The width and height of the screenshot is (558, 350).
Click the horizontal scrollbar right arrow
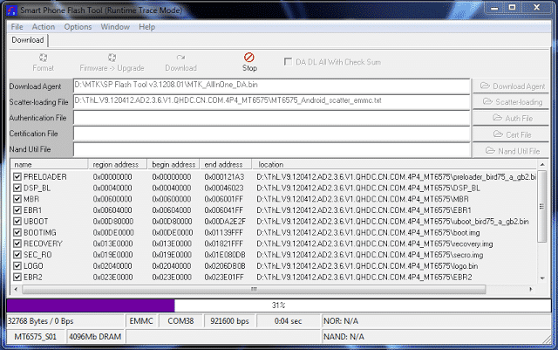[531, 289]
